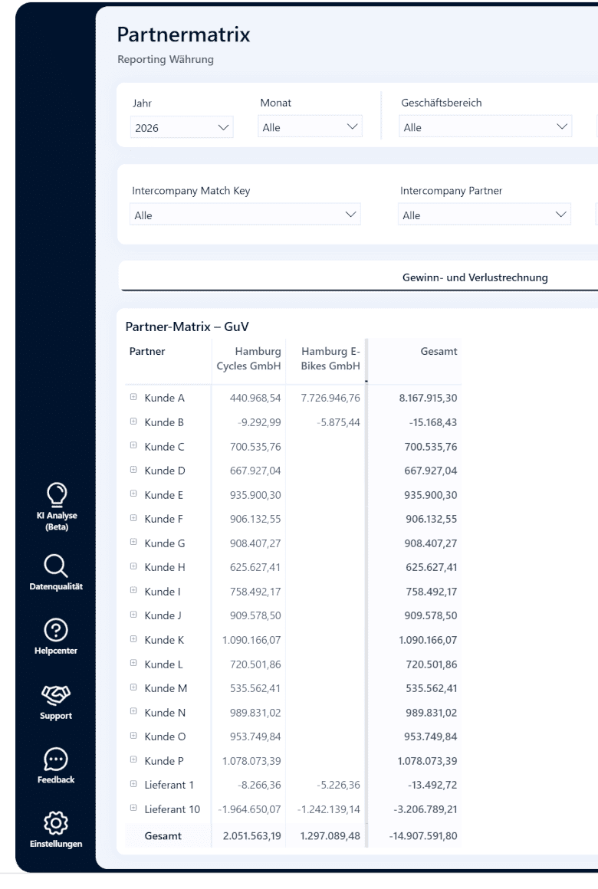Expand the Kunde M row
598x889 pixels.
point(133,687)
